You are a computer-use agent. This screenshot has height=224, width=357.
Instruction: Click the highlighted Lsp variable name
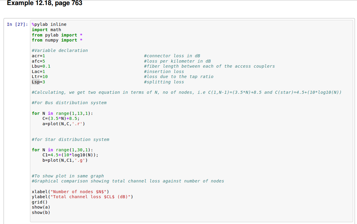(36, 82)
